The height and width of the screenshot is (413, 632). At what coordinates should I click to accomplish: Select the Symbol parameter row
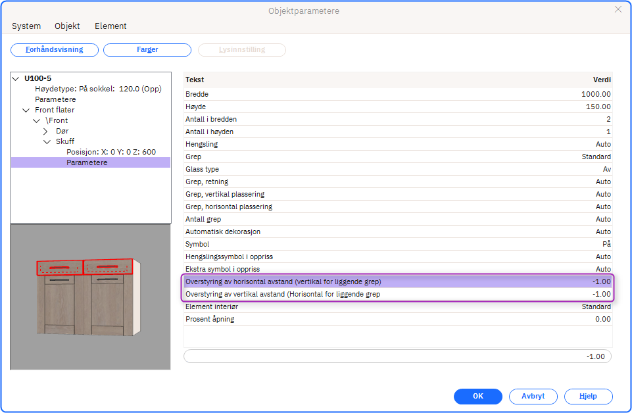398,244
